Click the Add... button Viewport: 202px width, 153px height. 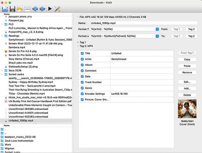tap(187, 88)
